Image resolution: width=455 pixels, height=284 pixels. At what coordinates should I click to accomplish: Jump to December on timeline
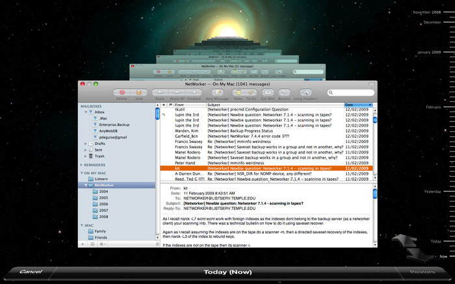point(432,22)
